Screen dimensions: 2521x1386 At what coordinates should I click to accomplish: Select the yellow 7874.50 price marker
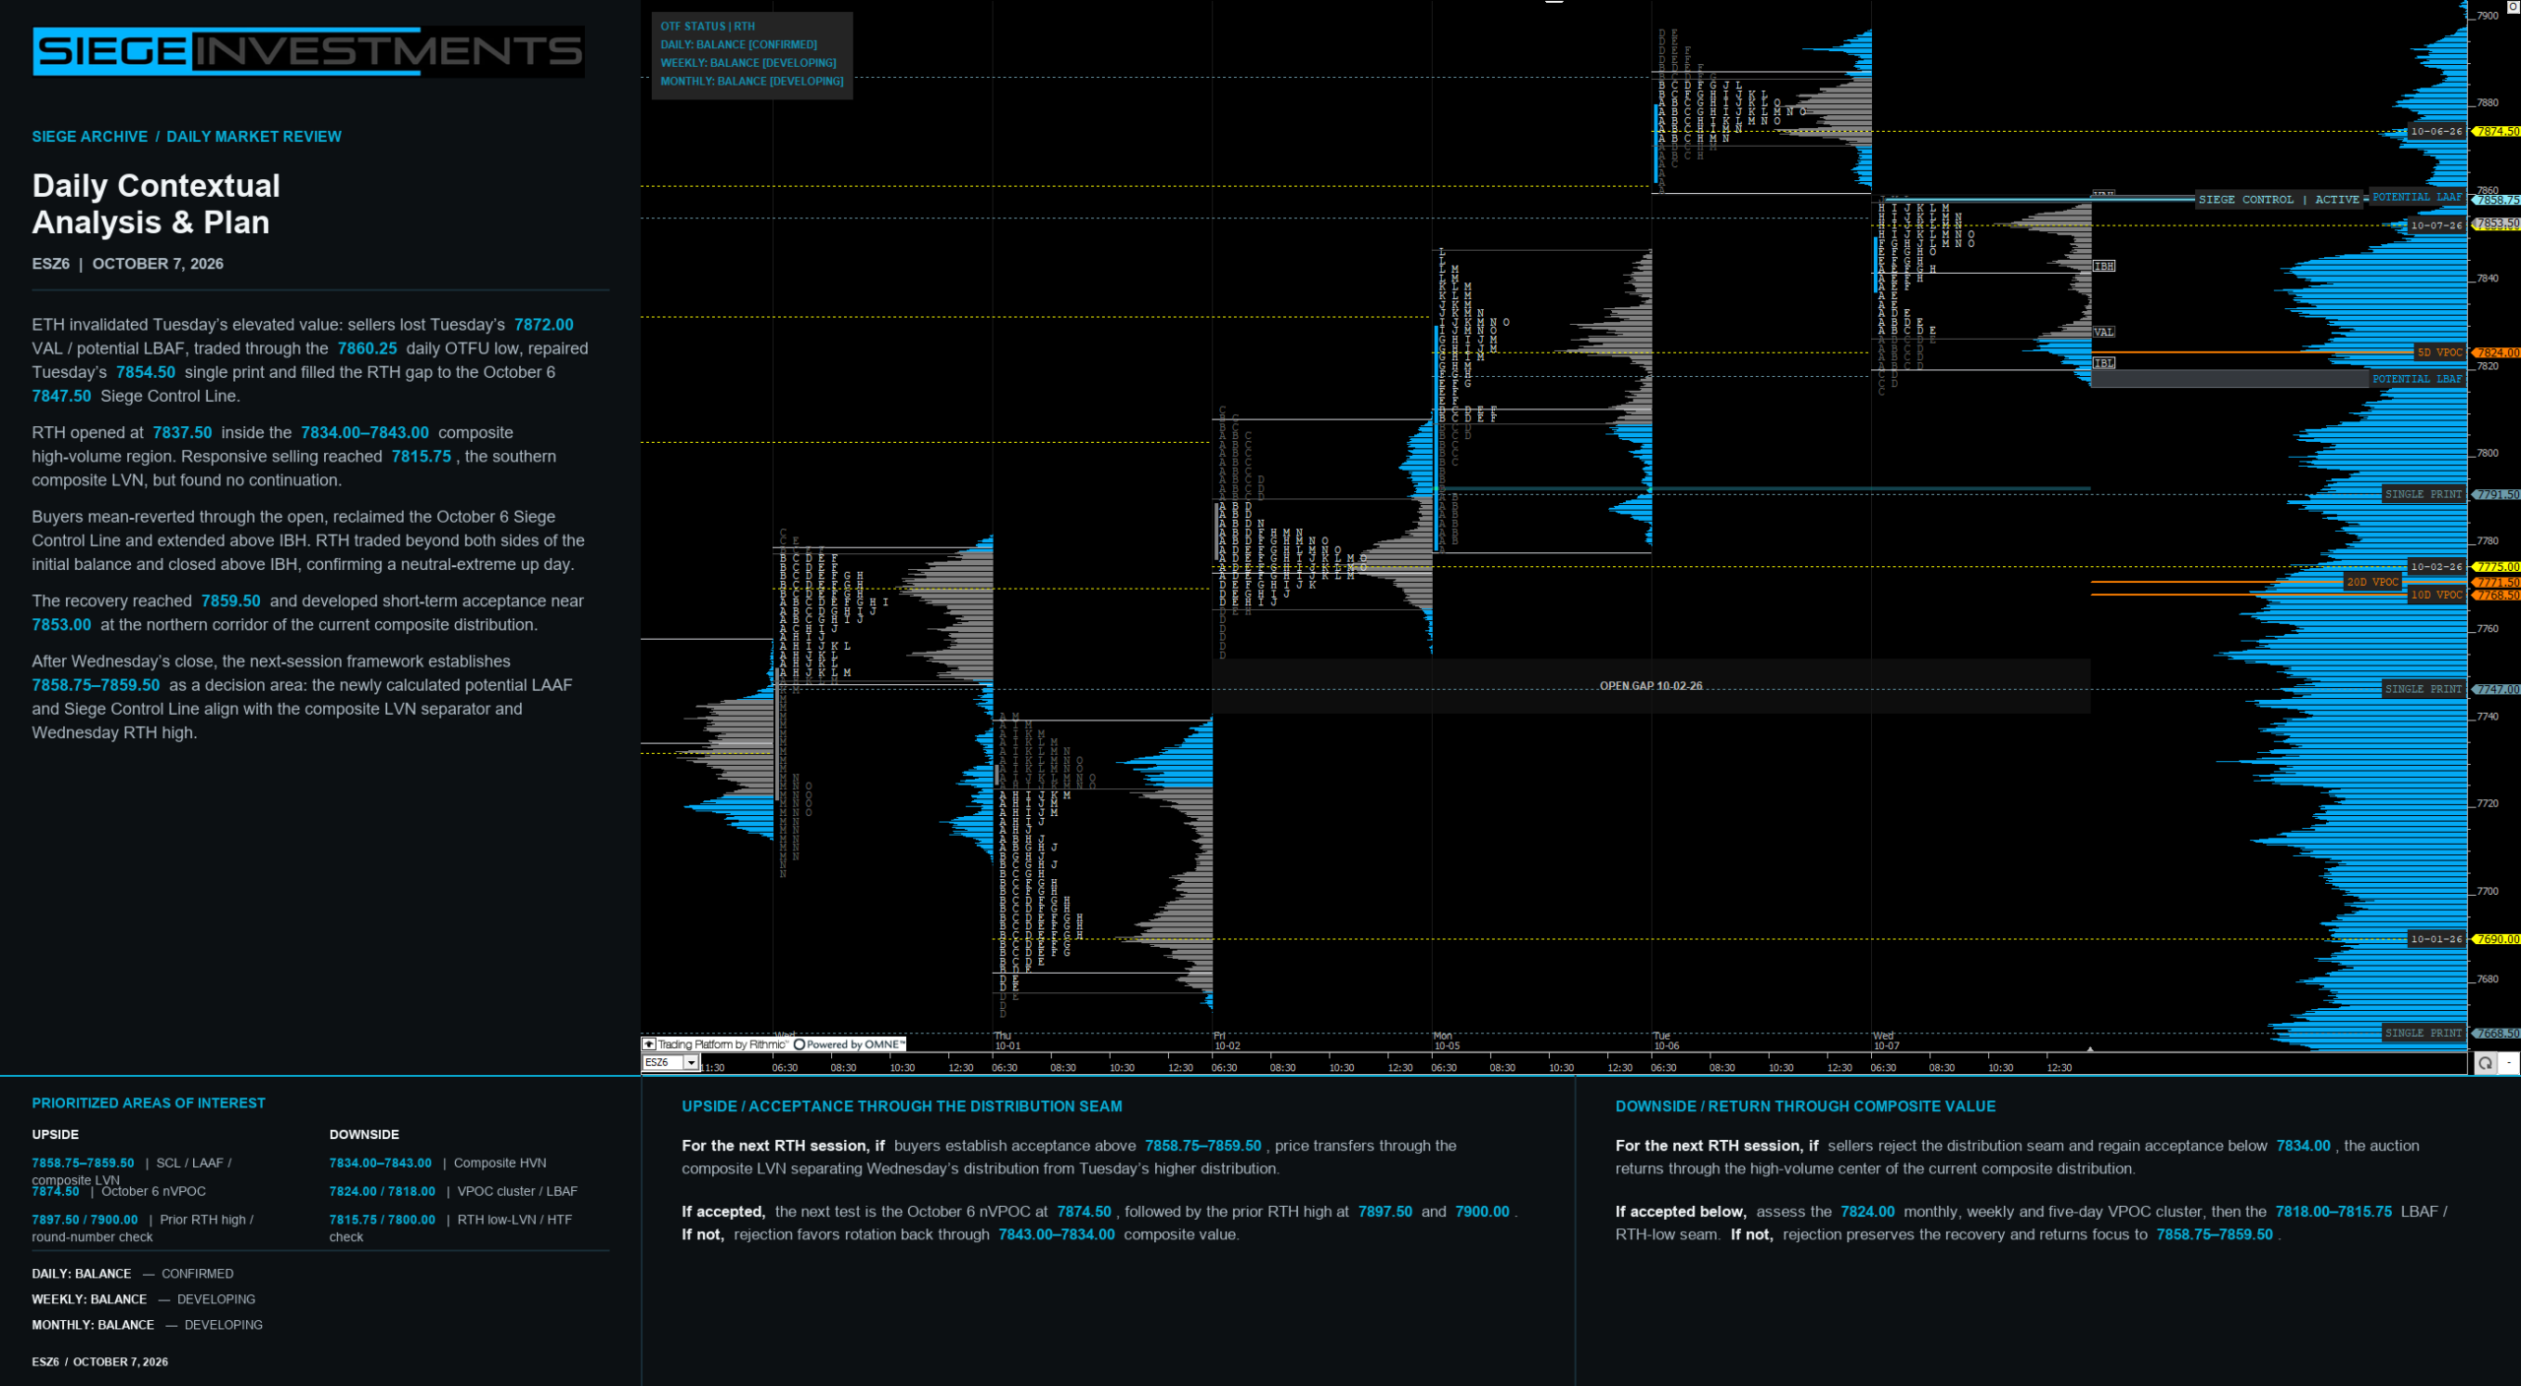click(2496, 131)
